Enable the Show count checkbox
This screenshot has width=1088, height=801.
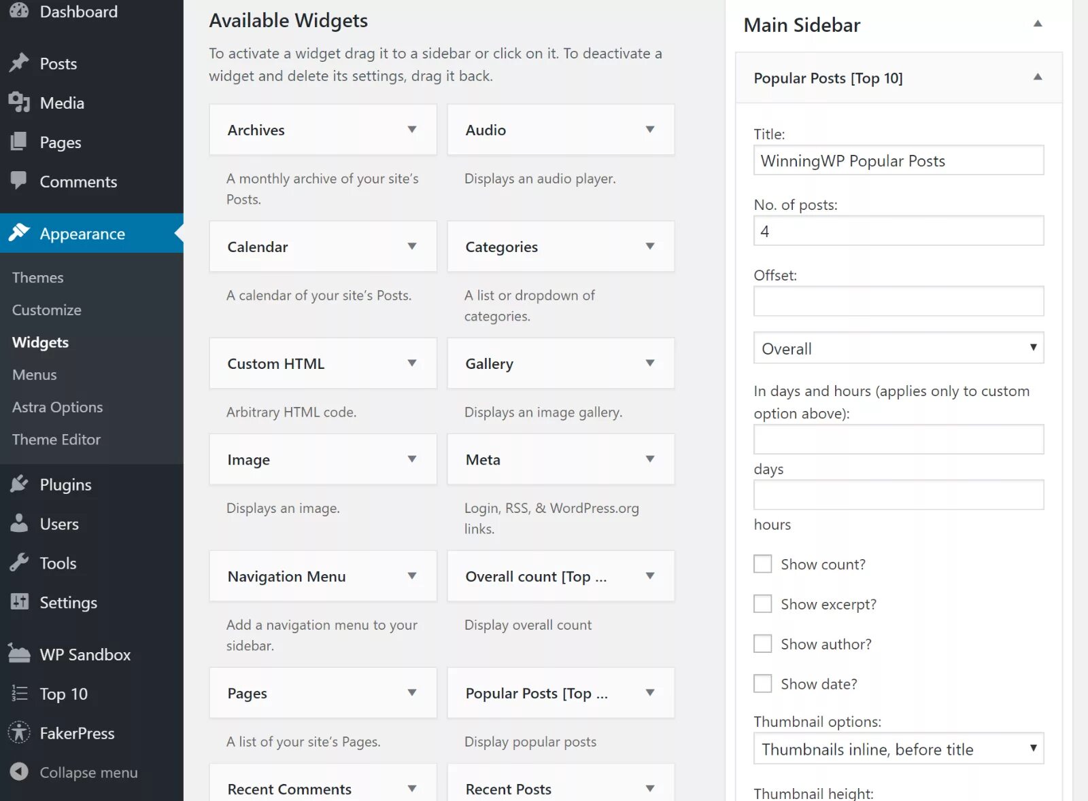(763, 564)
